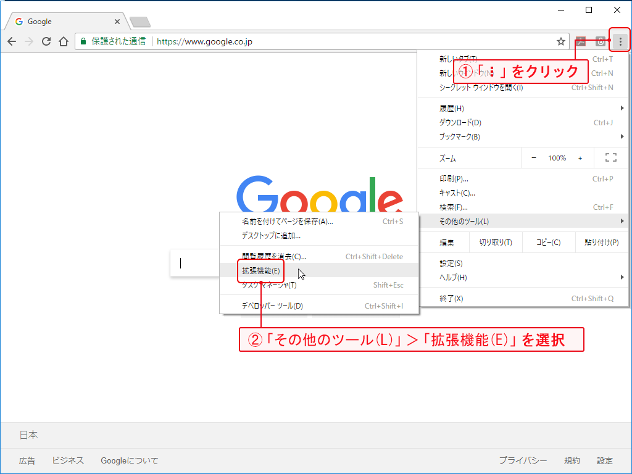Select 終了(X) to quit Chrome

(x=523, y=298)
